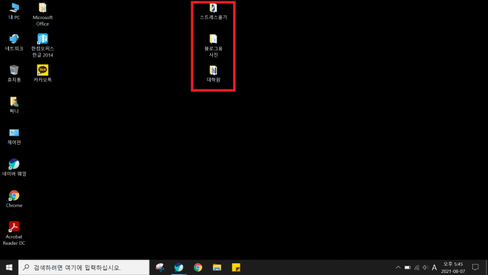The image size is (488, 275).
Task: Click the Show desktop strip
Action: point(487,268)
